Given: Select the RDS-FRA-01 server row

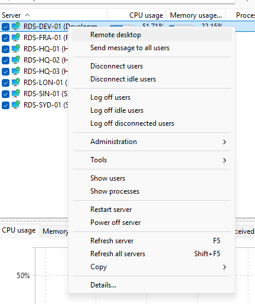Looking at the screenshot, I should pos(34,37).
